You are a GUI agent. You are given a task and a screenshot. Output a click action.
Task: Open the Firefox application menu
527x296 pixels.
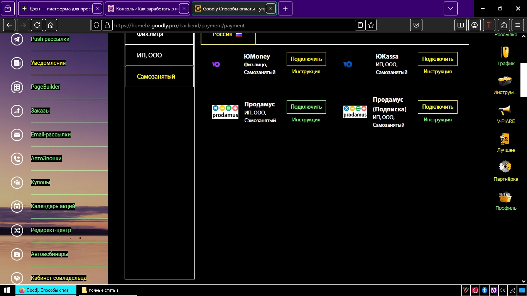click(x=518, y=25)
